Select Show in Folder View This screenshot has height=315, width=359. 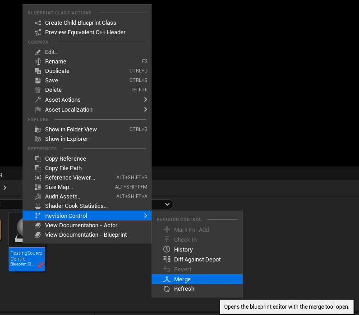click(x=71, y=130)
